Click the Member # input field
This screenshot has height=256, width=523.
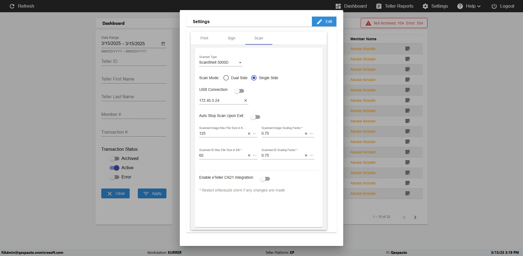[134, 115]
